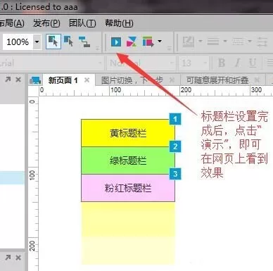
Task: Click interaction footnote badge 2
Action: pos(175,146)
